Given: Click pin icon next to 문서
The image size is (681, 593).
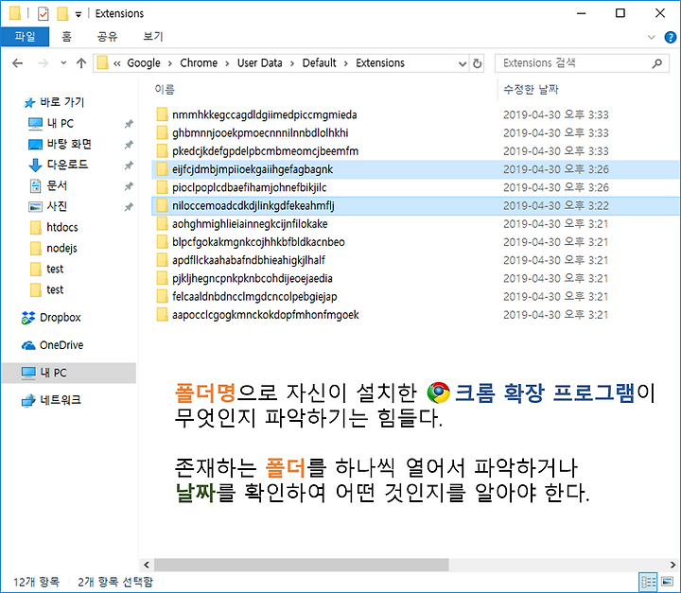Looking at the screenshot, I should point(129,186).
